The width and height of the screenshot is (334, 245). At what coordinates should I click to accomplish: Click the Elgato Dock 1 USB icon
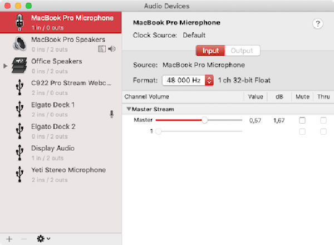19,109
